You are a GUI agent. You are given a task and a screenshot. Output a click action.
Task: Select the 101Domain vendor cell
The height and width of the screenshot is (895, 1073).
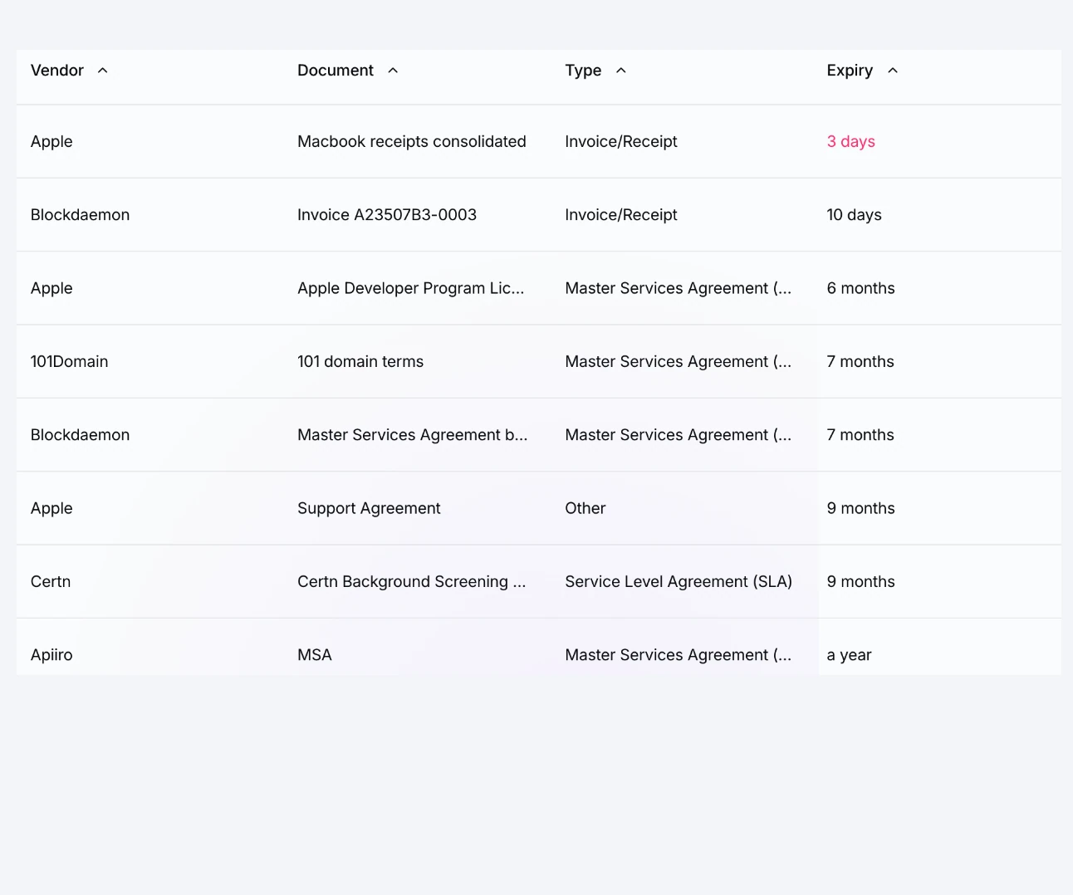[x=70, y=362]
